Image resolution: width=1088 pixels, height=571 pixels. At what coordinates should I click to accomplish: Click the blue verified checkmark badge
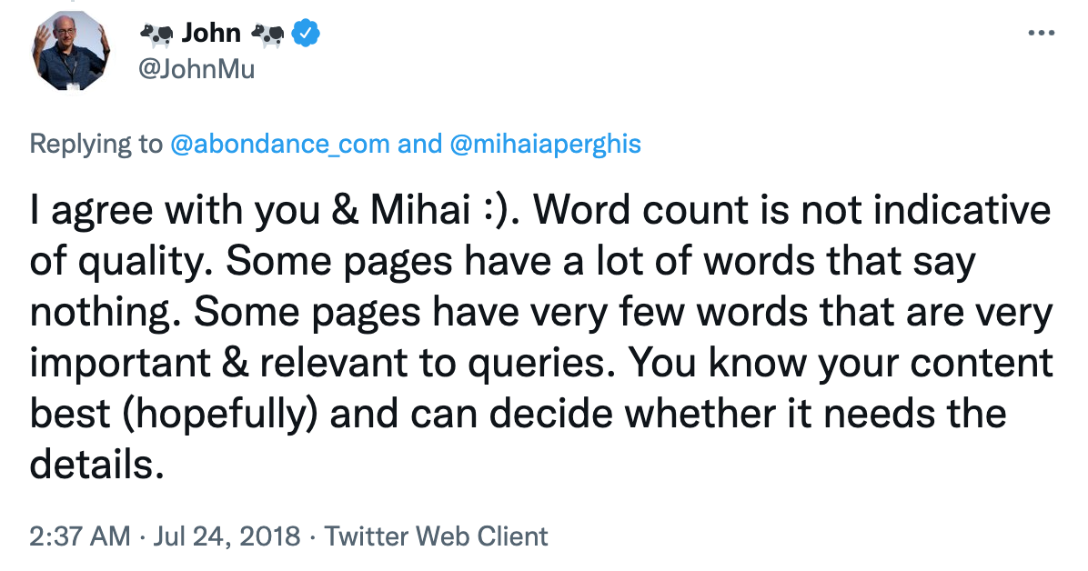coord(306,33)
